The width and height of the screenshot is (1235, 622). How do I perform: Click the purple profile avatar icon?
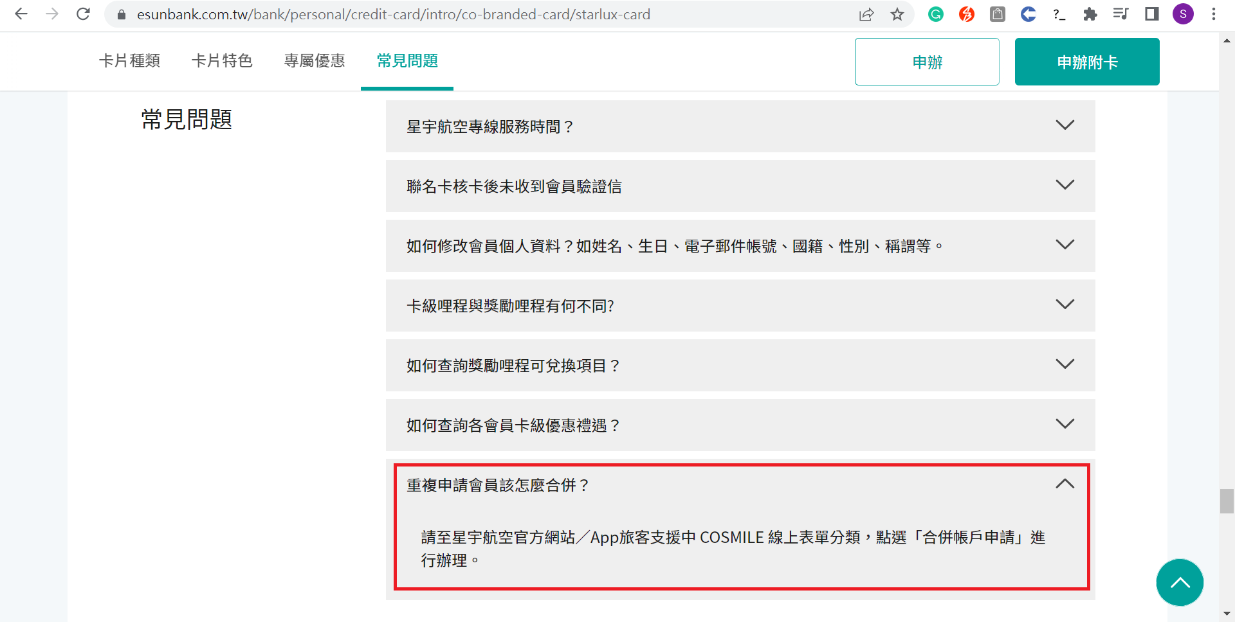pos(1182,14)
